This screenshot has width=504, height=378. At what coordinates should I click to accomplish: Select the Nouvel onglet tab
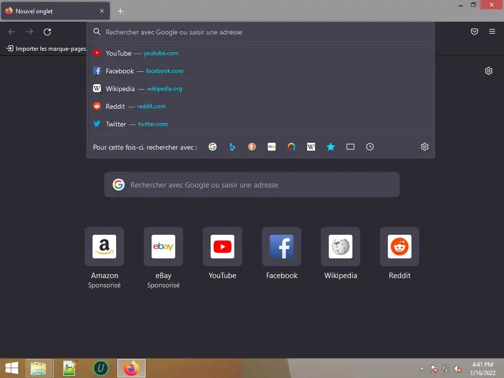[55, 11]
